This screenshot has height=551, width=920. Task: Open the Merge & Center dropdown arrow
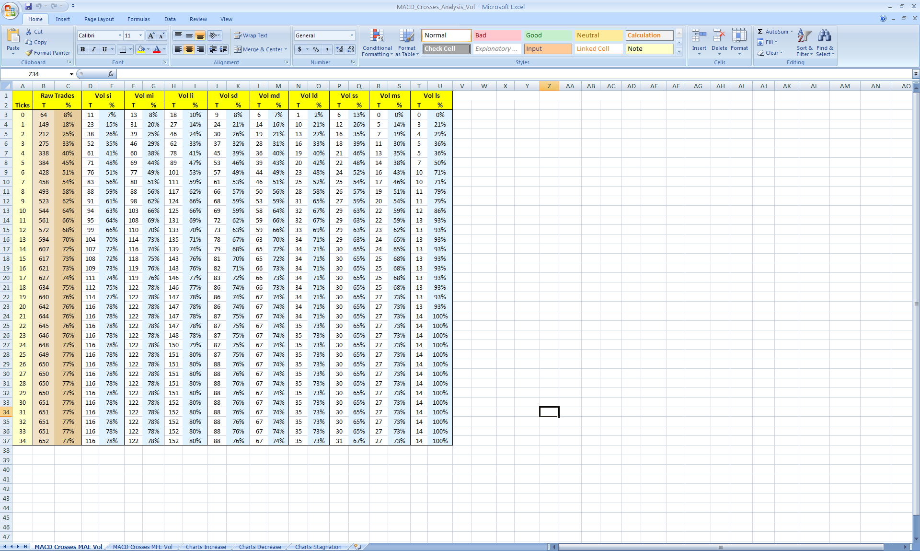click(x=286, y=49)
